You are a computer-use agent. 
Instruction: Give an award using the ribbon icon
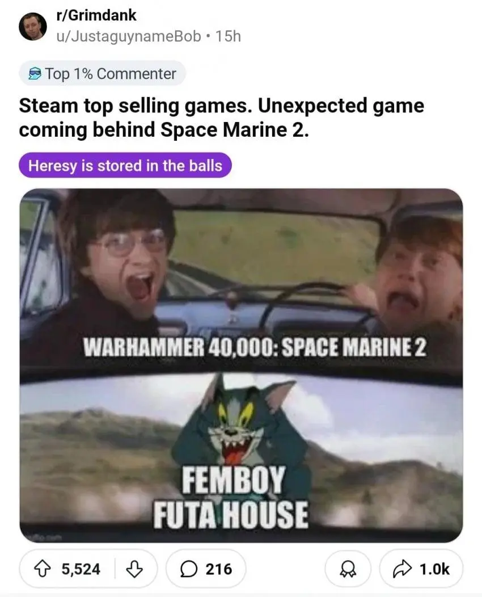(x=347, y=570)
